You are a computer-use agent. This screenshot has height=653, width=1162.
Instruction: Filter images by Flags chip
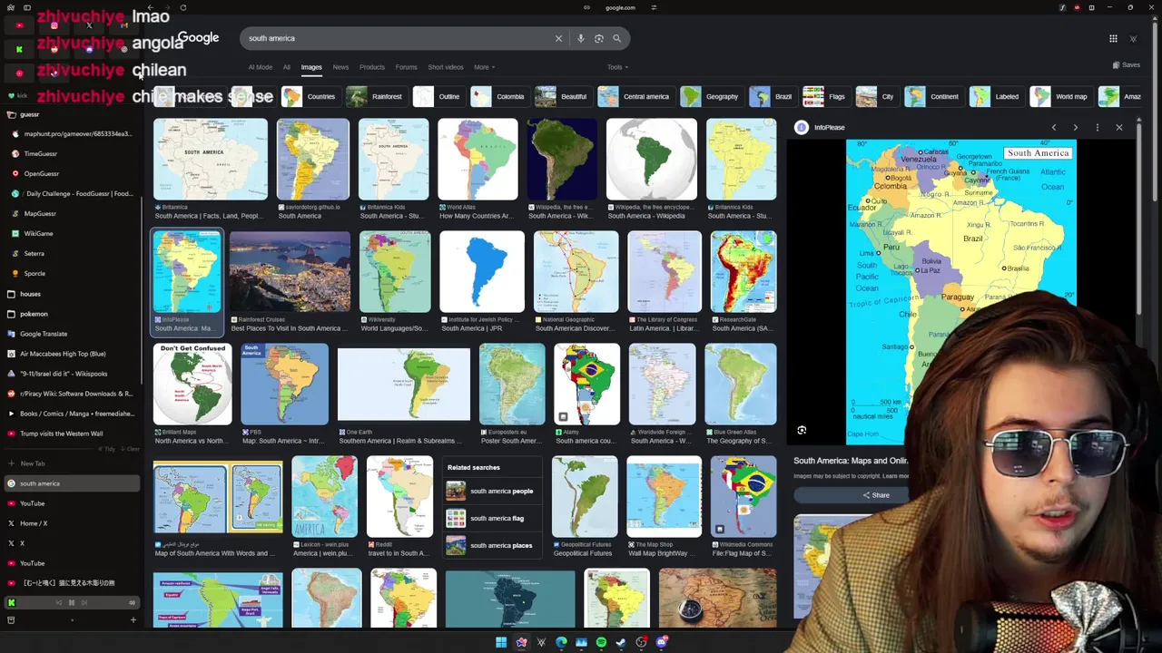click(825, 96)
